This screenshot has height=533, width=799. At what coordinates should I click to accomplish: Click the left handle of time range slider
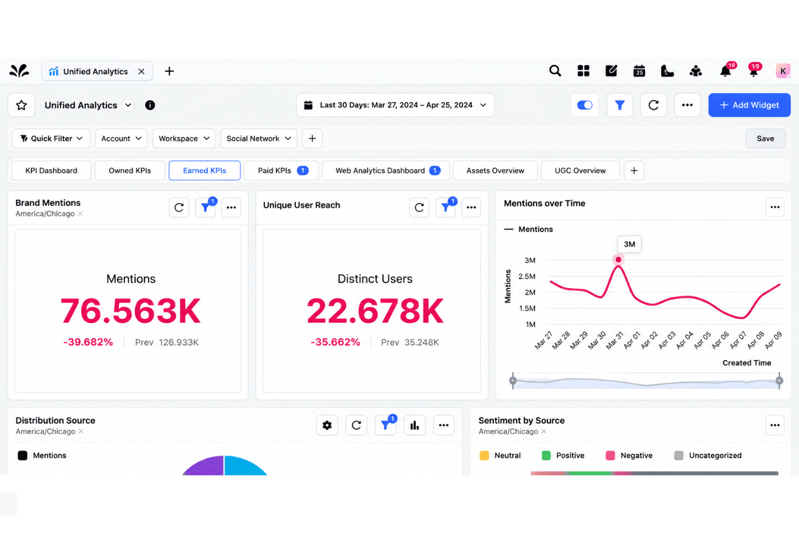tap(513, 381)
